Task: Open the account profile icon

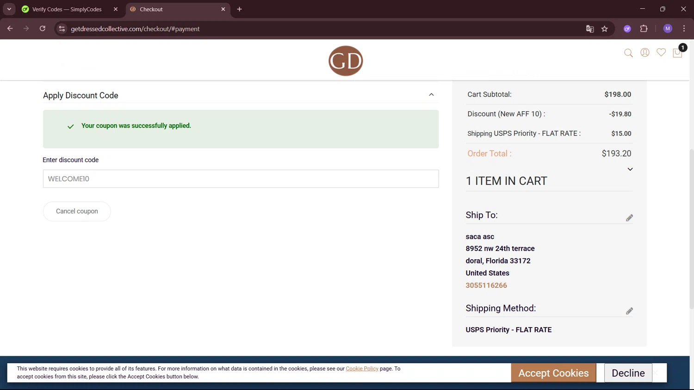Action: 645,53
